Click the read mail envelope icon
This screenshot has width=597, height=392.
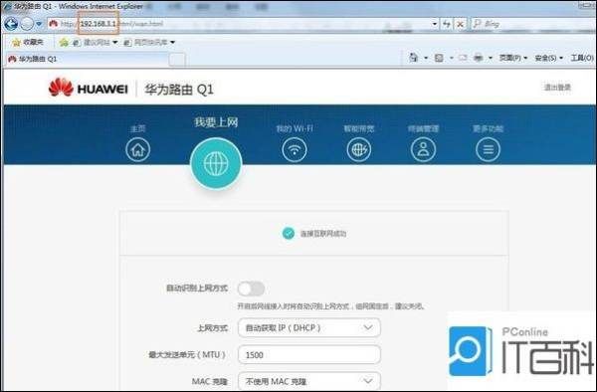point(463,58)
